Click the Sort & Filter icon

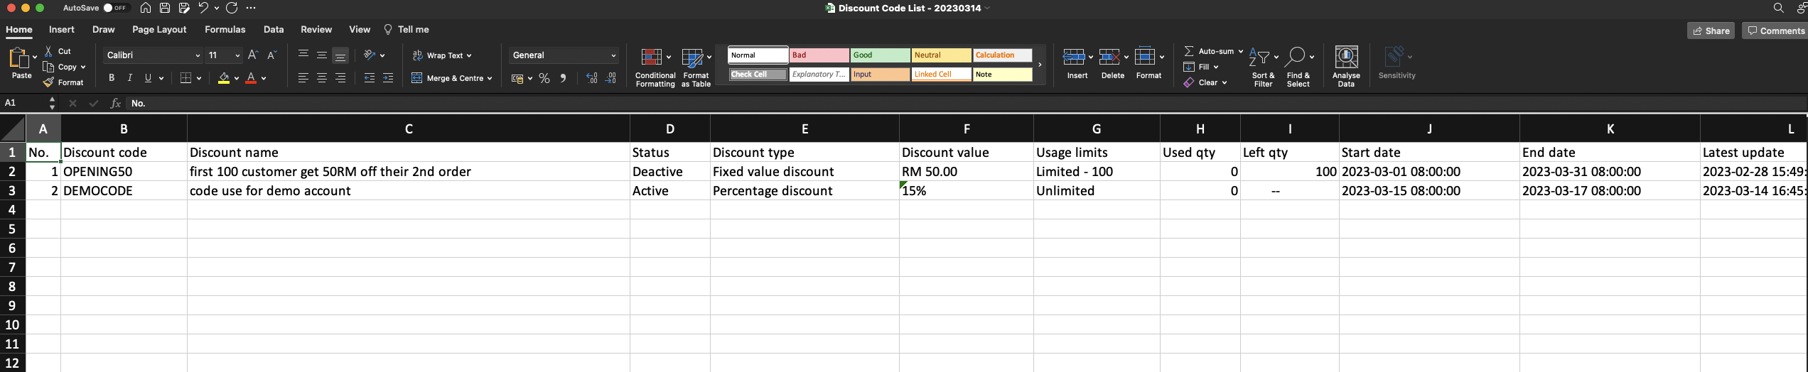tap(1259, 58)
